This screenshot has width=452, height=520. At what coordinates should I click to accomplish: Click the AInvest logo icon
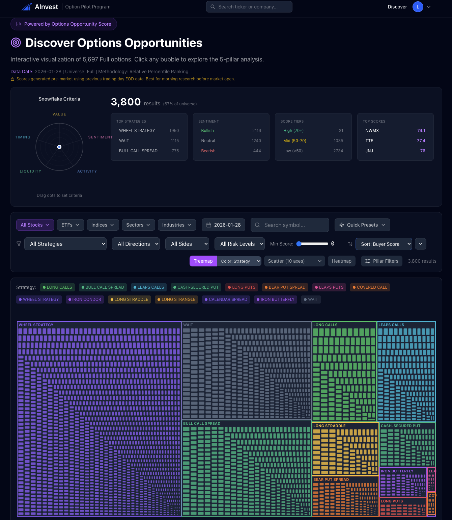[x=27, y=6]
